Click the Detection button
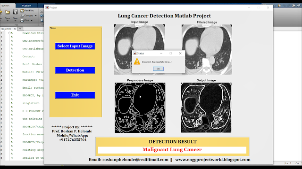Viewport: 302px width, 169px height. (x=75, y=70)
